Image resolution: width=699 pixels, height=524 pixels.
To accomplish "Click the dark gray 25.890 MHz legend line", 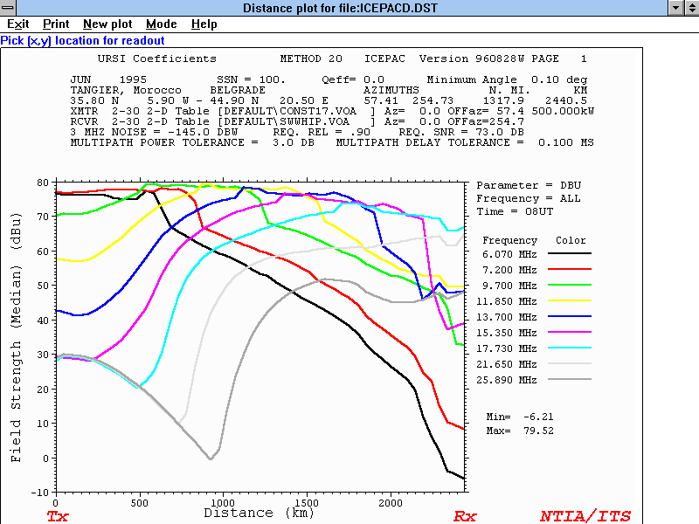I will coord(569,379).
